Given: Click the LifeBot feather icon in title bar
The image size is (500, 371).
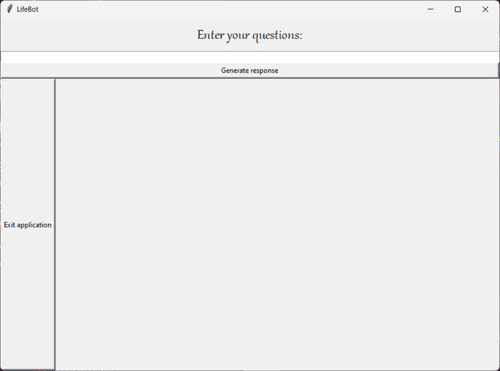Looking at the screenshot, I should (x=10, y=9).
